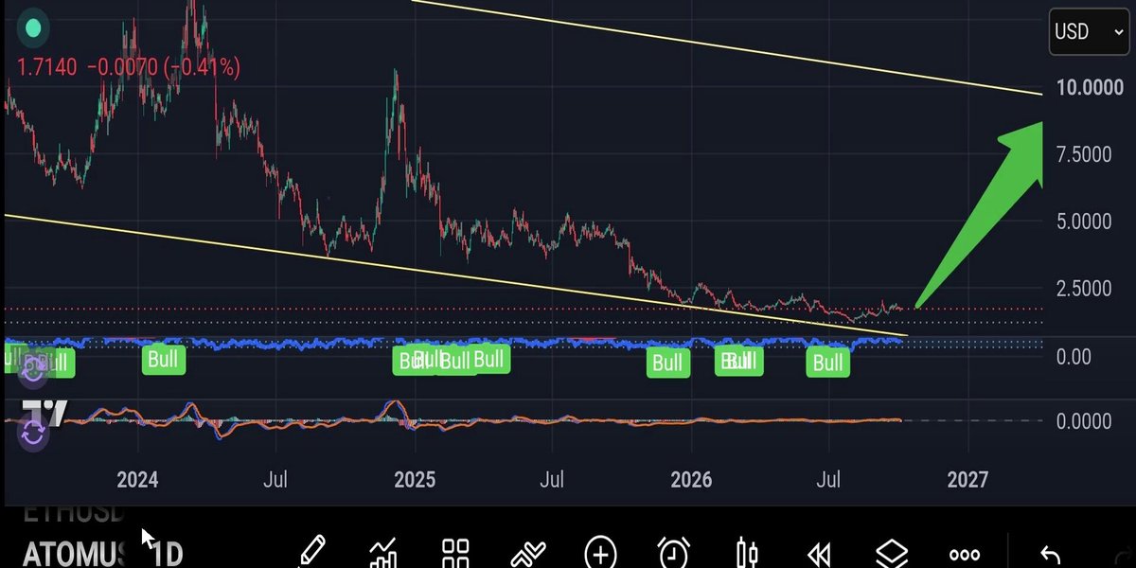Click the purple refresh icon on MACD pane

click(33, 435)
